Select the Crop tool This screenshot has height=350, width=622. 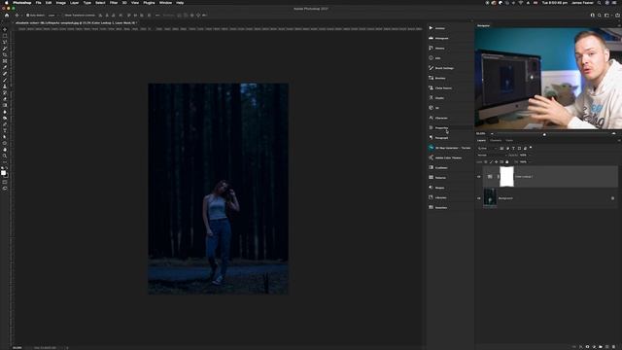click(x=5, y=54)
